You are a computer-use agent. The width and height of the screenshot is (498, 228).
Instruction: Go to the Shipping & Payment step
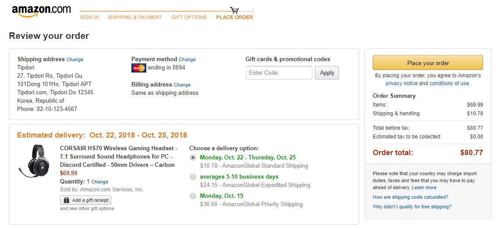(135, 17)
